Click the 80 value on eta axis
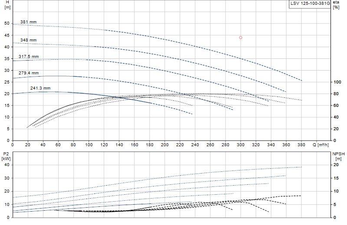The image size is (347, 225). pos(336,94)
